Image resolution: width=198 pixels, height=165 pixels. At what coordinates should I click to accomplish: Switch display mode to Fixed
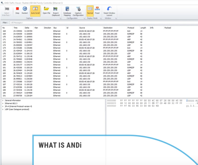coord(97,11)
